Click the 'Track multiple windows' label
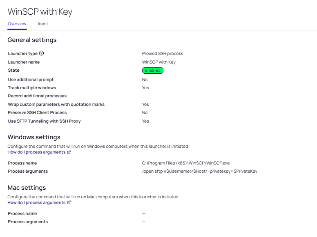Image resolution: width=317 pixels, height=237 pixels. 32,88
